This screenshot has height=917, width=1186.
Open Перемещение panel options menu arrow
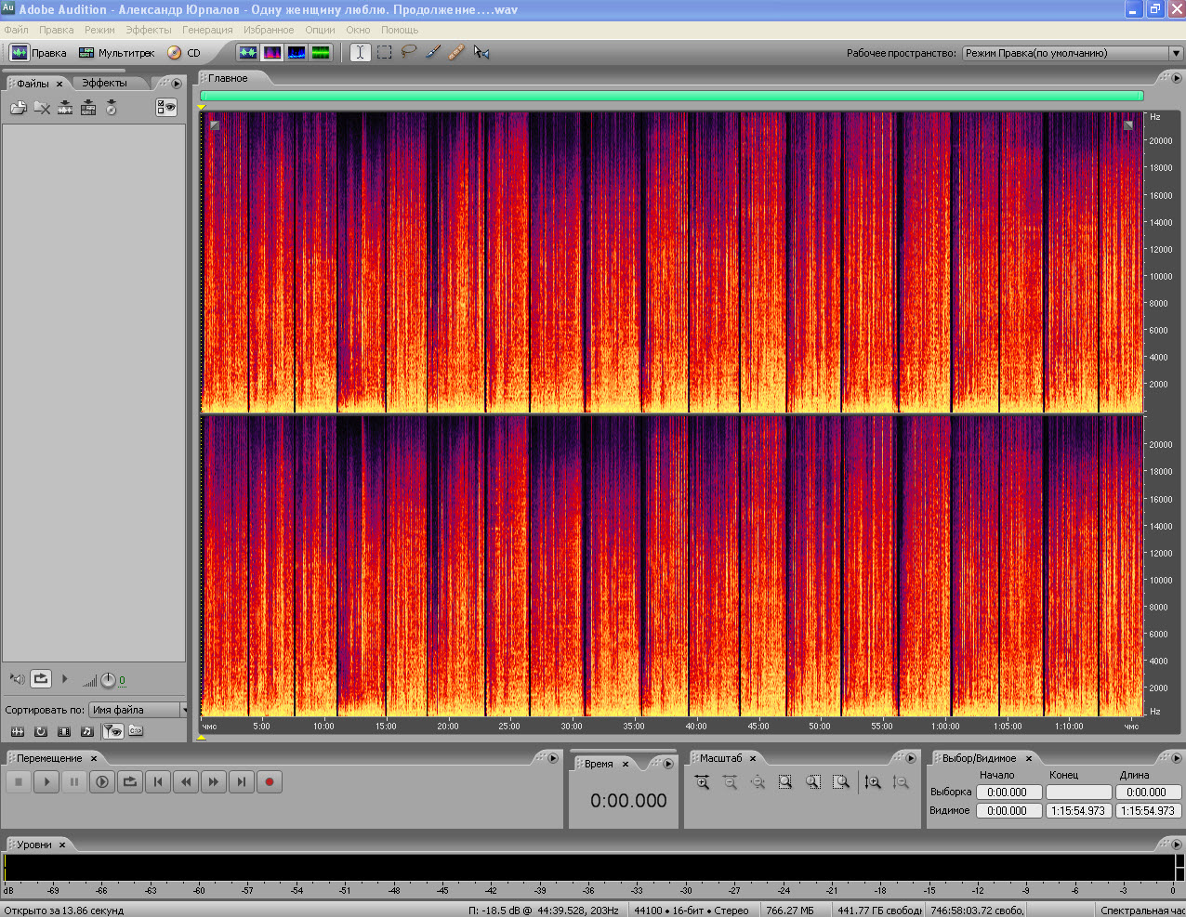click(x=553, y=758)
